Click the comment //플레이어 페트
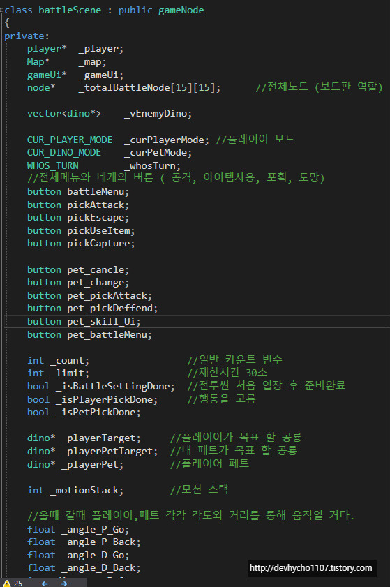 [x=209, y=464]
